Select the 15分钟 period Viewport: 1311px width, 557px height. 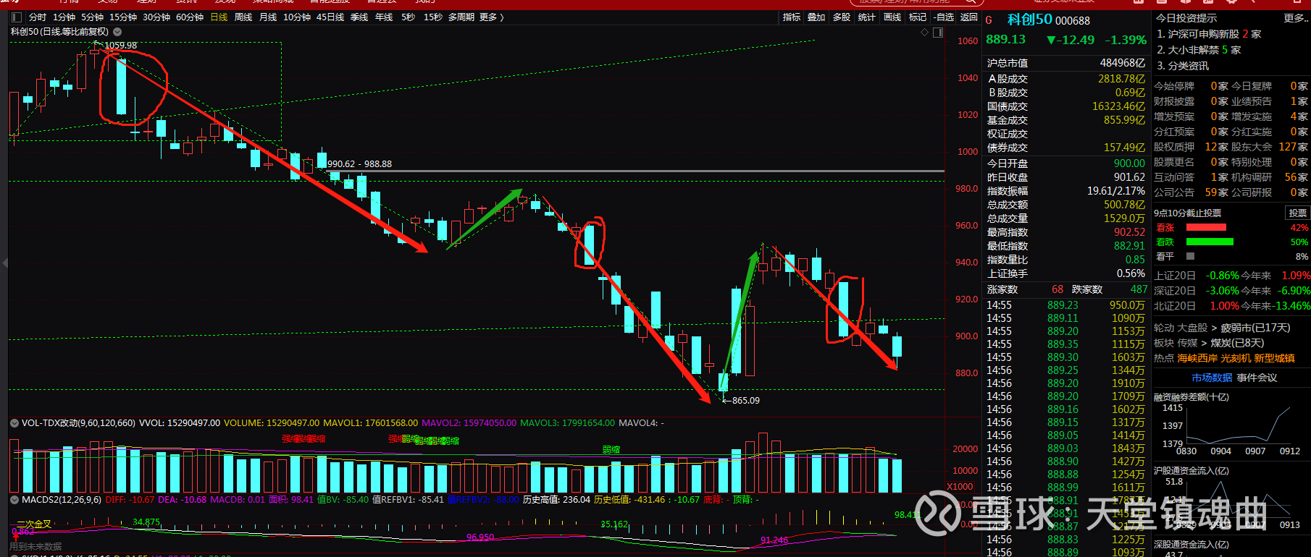tap(122, 17)
